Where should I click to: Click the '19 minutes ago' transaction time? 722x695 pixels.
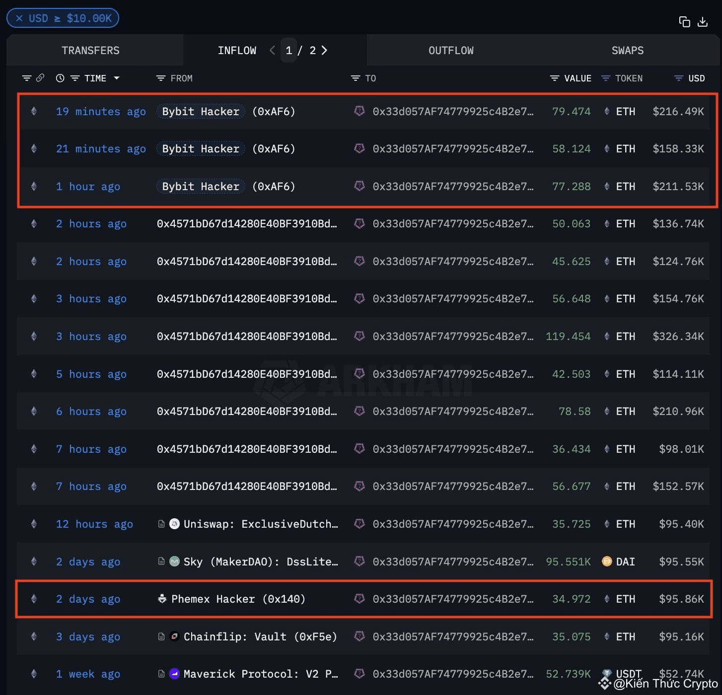tap(101, 111)
